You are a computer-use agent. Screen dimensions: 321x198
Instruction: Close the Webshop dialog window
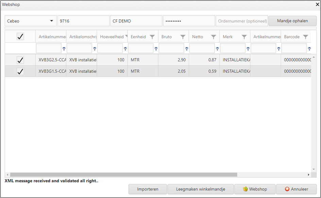click(317, 4)
